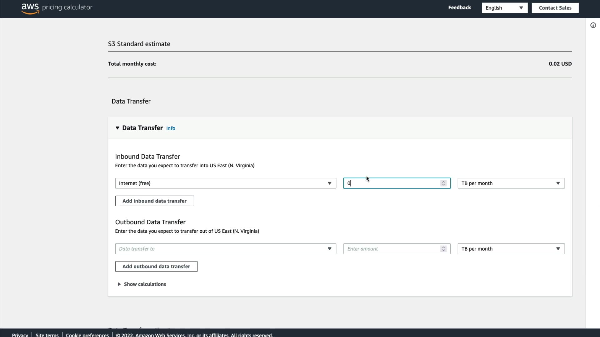Collapse the Data Transfer section triangle
Viewport: 600px width, 337px height.
(117, 128)
